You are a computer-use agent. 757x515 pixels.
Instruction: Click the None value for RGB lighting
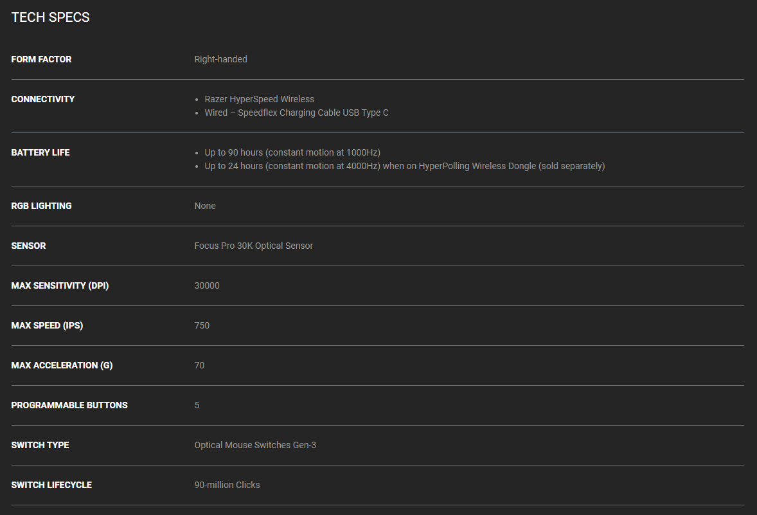205,206
